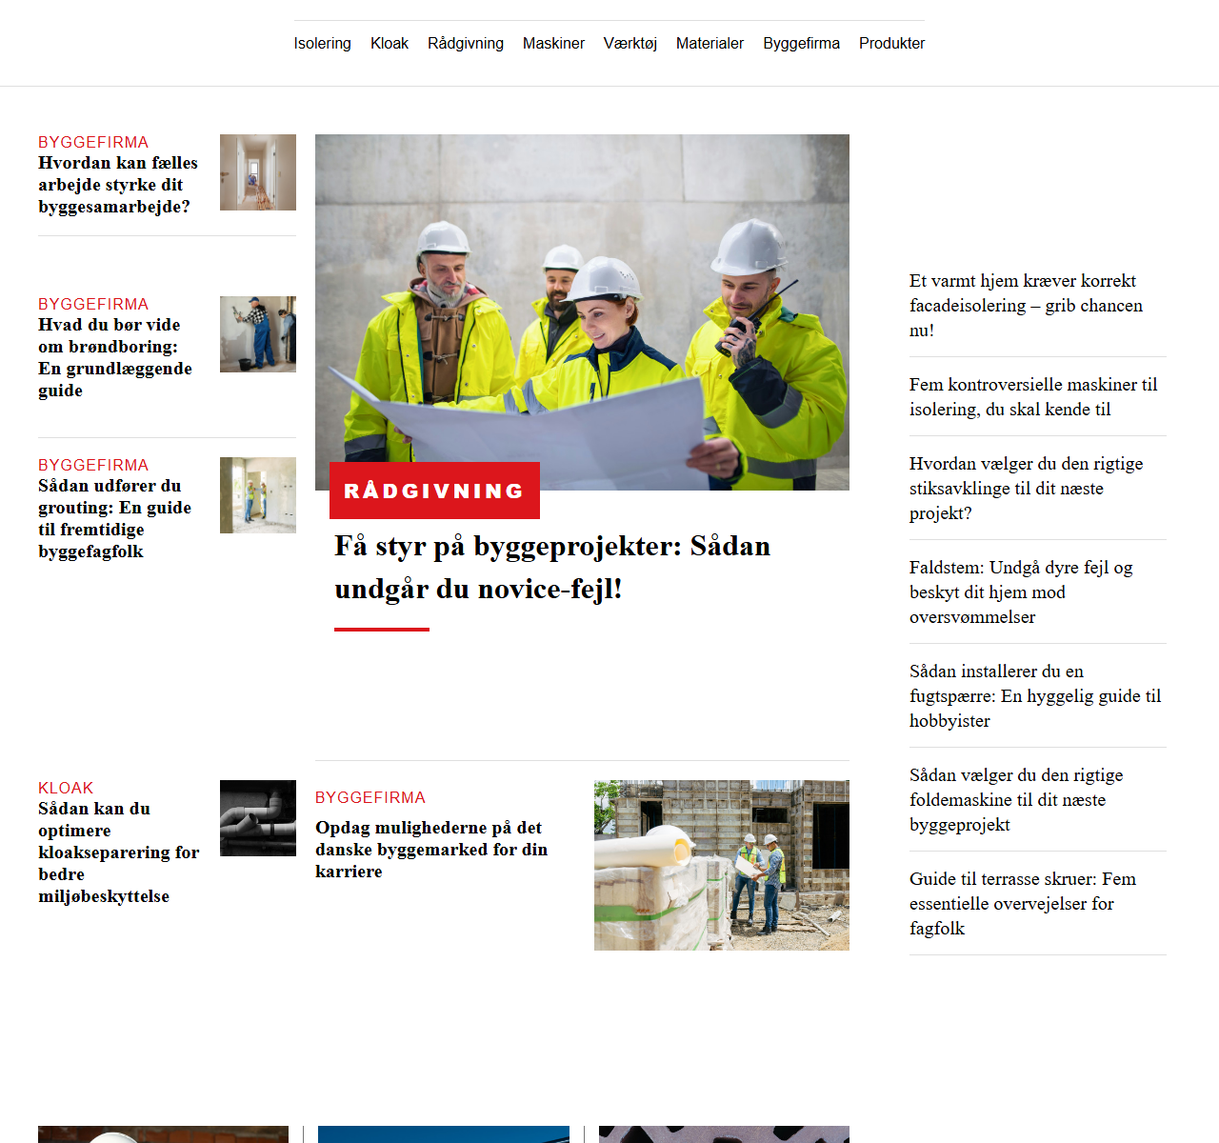Click Værktøj in the top menu
The width and height of the screenshot is (1219, 1143).
(629, 43)
